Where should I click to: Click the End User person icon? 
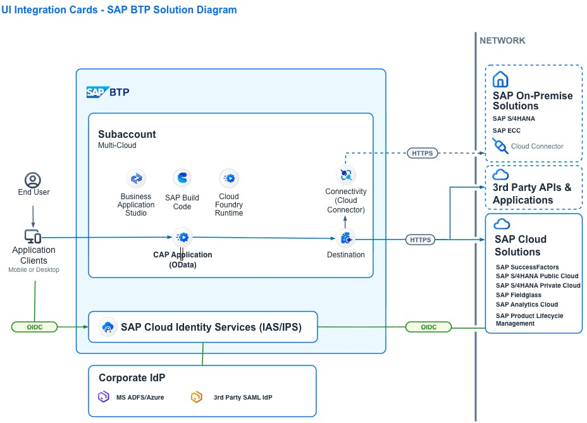[33, 180]
